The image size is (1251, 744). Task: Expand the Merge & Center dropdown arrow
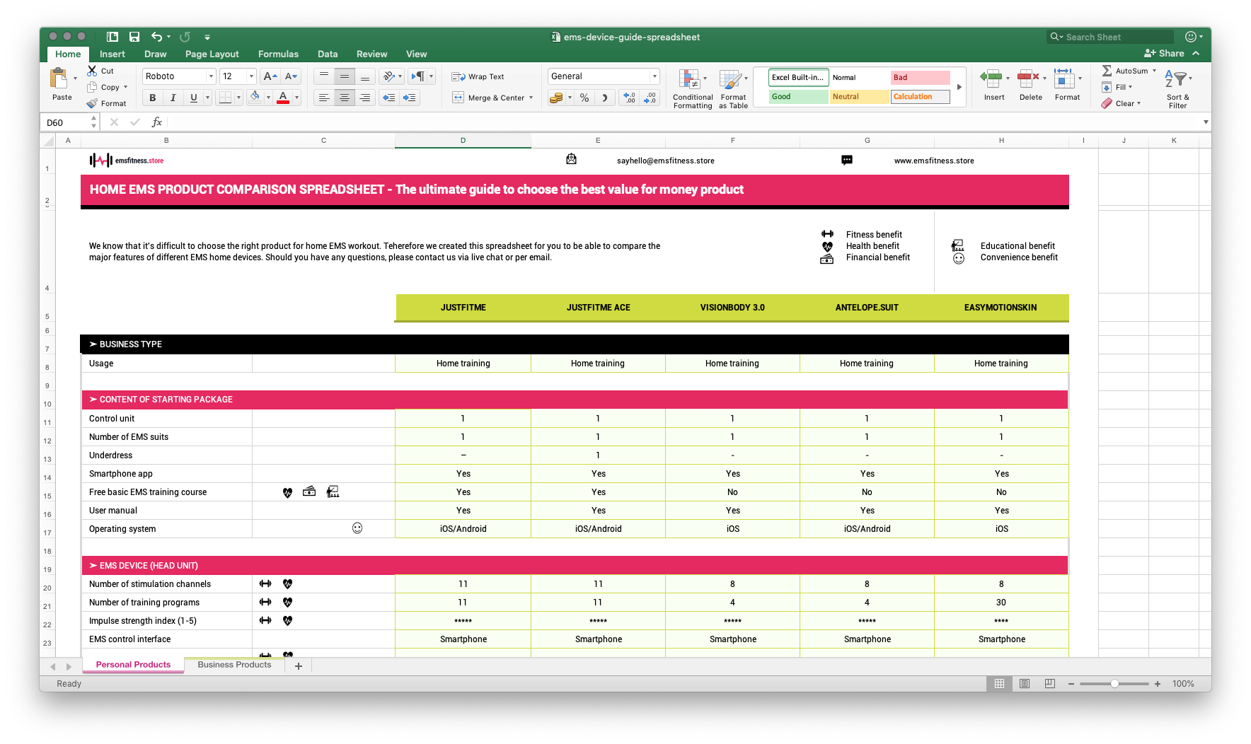pyautogui.click(x=531, y=98)
